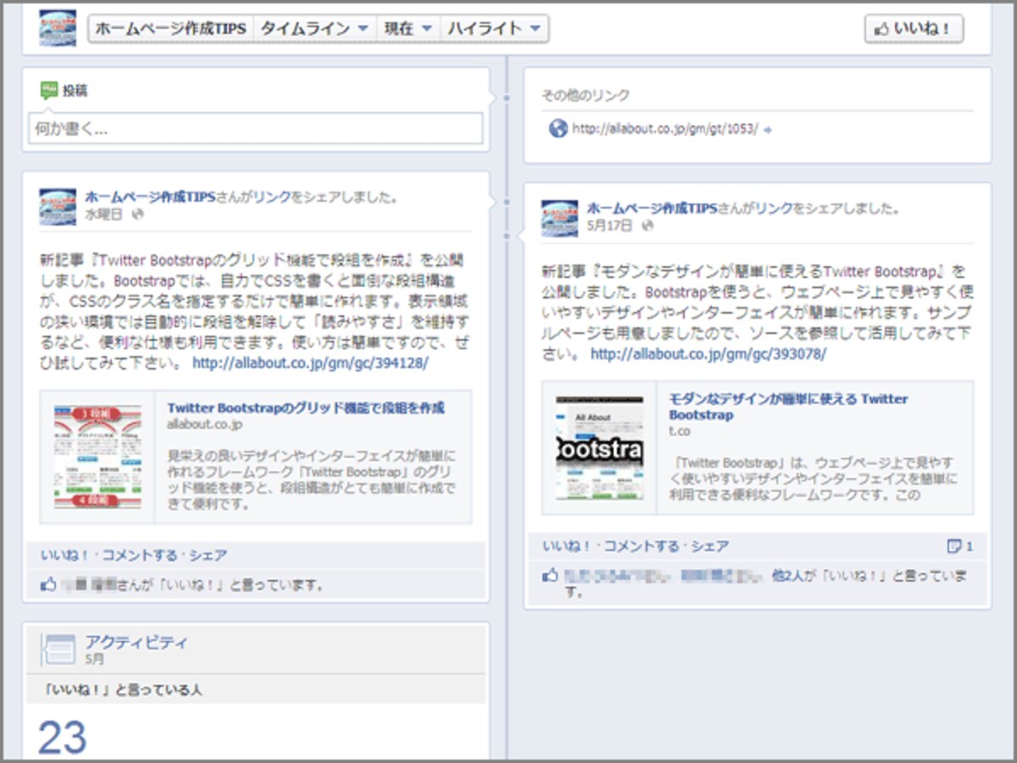Image resolution: width=1017 pixels, height=763 pixels.
Task: Click the public globe icon next to 水曜日
Action: 138,214
